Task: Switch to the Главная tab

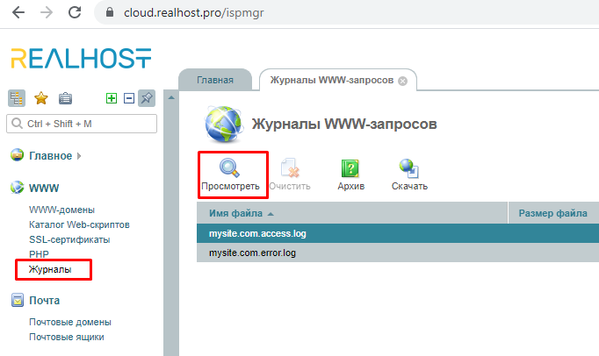Action: 215,80
